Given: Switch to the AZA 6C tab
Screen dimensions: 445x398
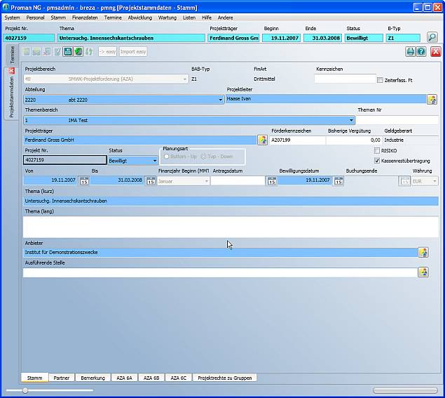Looking at the screenshot, I should (179, 378).
